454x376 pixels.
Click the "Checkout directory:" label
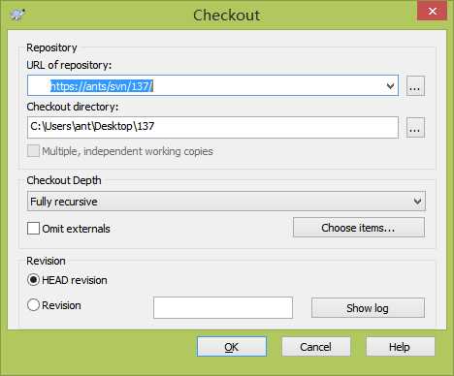(73, 107)
